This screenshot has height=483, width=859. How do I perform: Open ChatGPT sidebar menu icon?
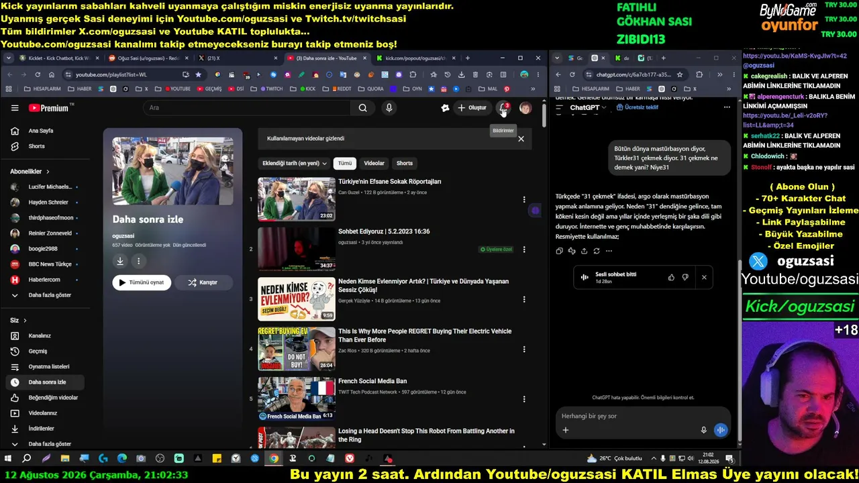[x=559, y=107]
